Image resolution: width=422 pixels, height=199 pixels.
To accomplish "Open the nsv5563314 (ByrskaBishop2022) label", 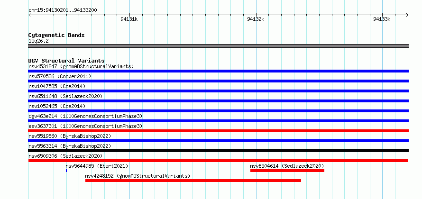I will [70, 146].
